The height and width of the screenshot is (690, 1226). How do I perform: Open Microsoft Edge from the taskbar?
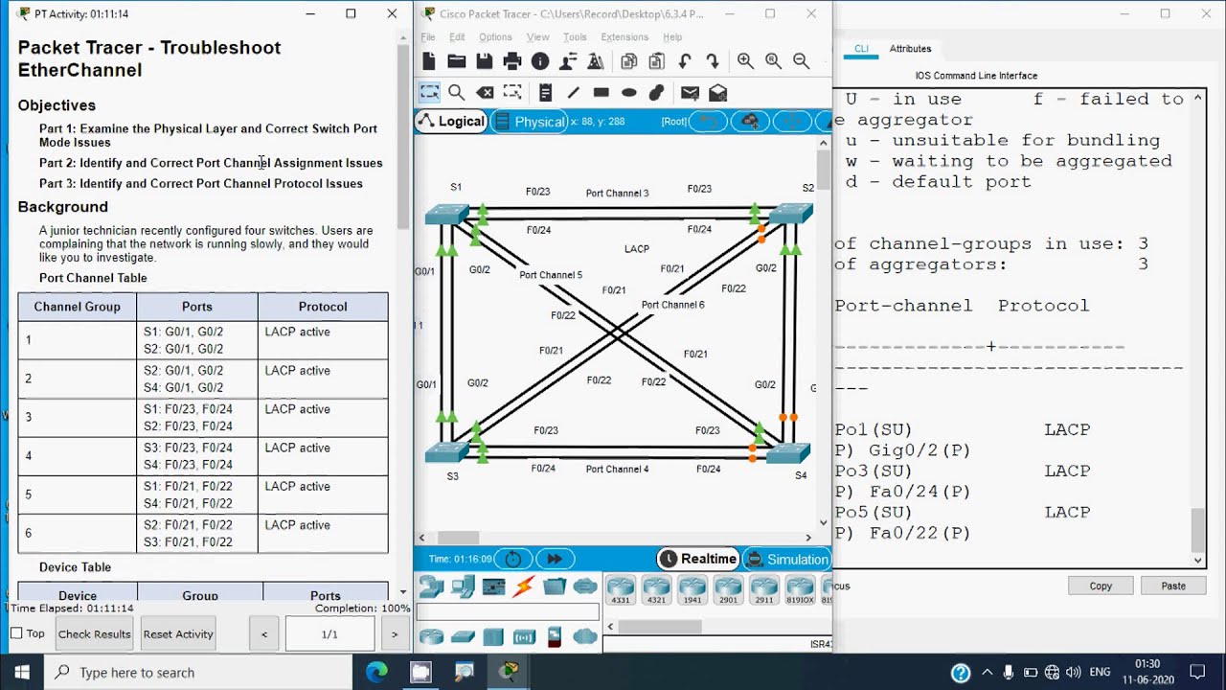tap(376, 673)
